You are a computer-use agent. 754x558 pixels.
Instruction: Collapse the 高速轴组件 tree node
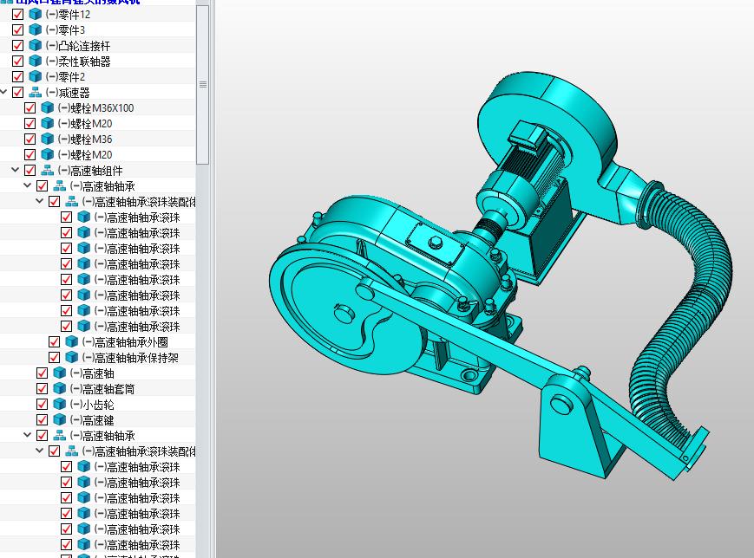[x=16, y=170]
